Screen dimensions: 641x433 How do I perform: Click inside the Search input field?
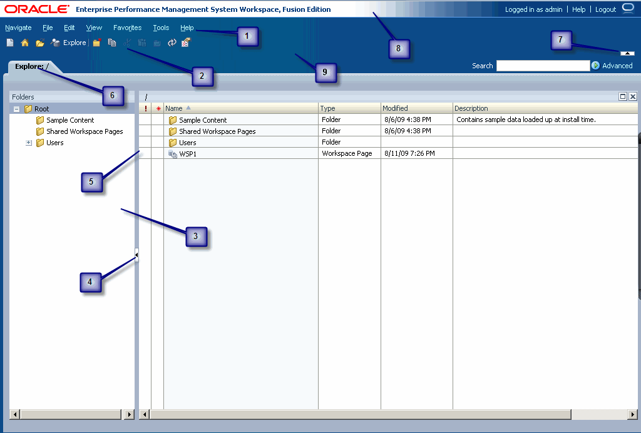[x=544, y=65]
